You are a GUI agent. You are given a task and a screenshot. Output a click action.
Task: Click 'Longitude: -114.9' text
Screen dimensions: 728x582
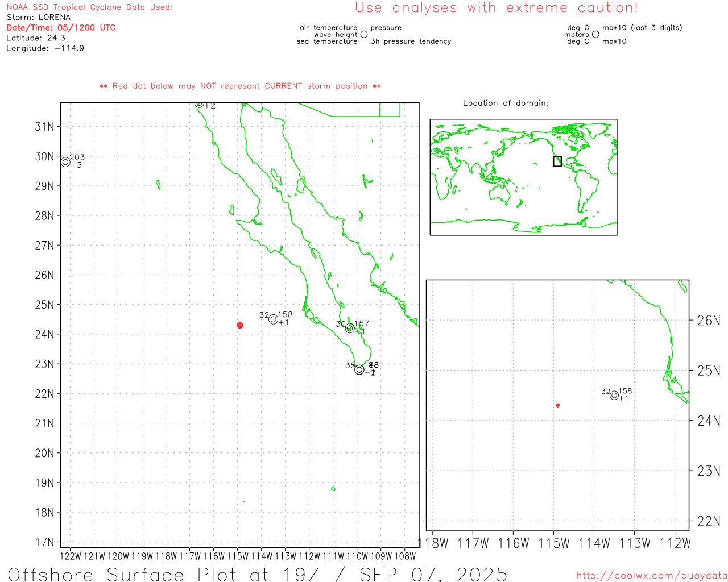45,48
